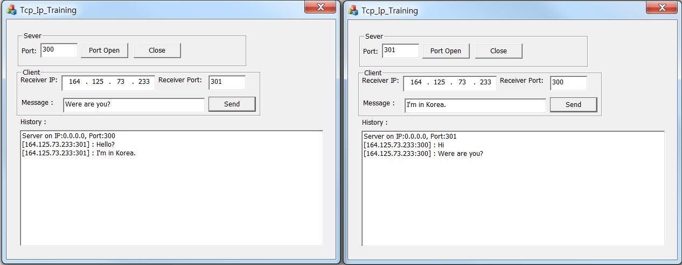
Task: Select history line "[164.125.73.233:300] : Were are you?"
Action: (423, 154)
